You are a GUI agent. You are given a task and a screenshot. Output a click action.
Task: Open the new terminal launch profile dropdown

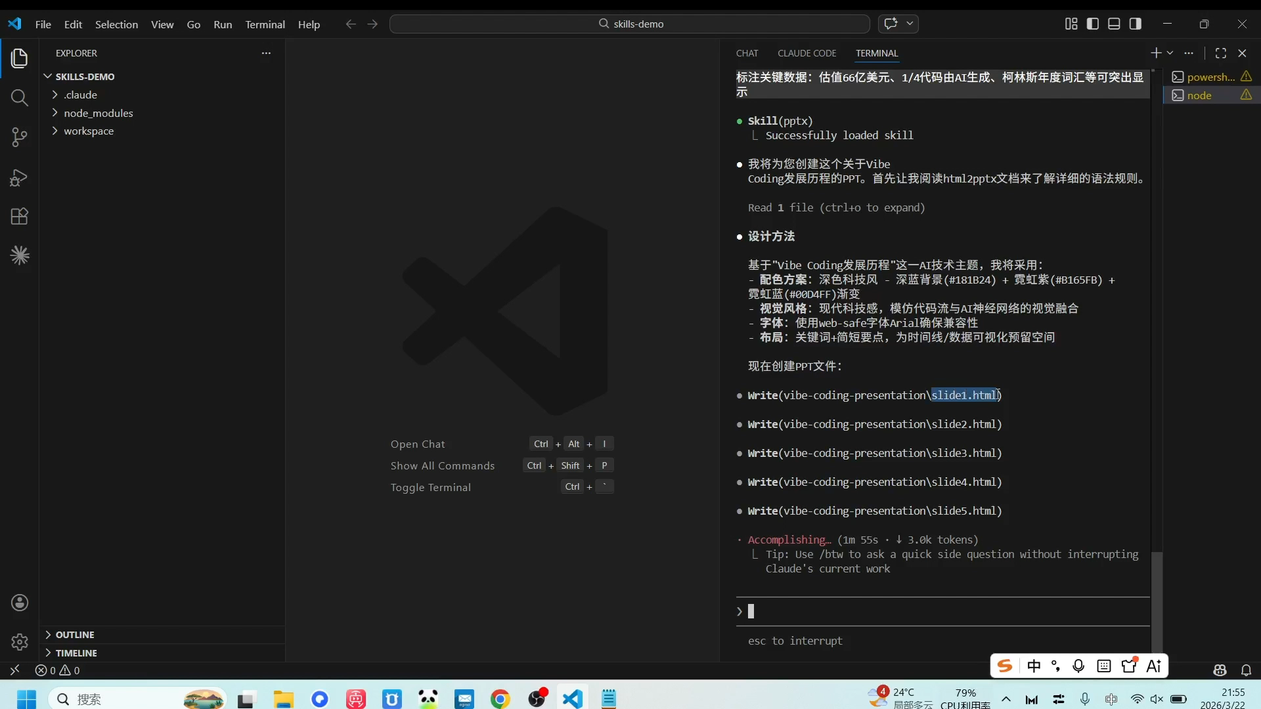point(1170,53)
